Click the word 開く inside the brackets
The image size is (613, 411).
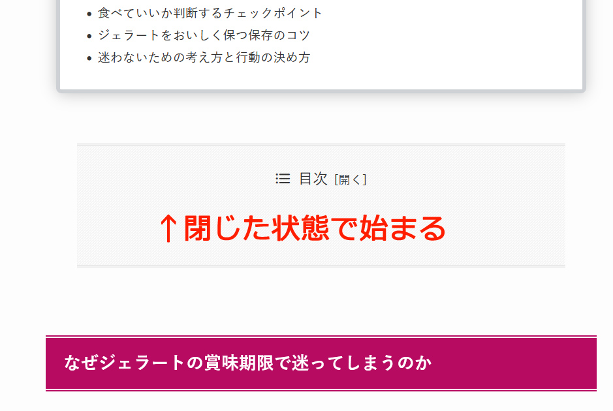pyautogui.click(x=351, y=179)
